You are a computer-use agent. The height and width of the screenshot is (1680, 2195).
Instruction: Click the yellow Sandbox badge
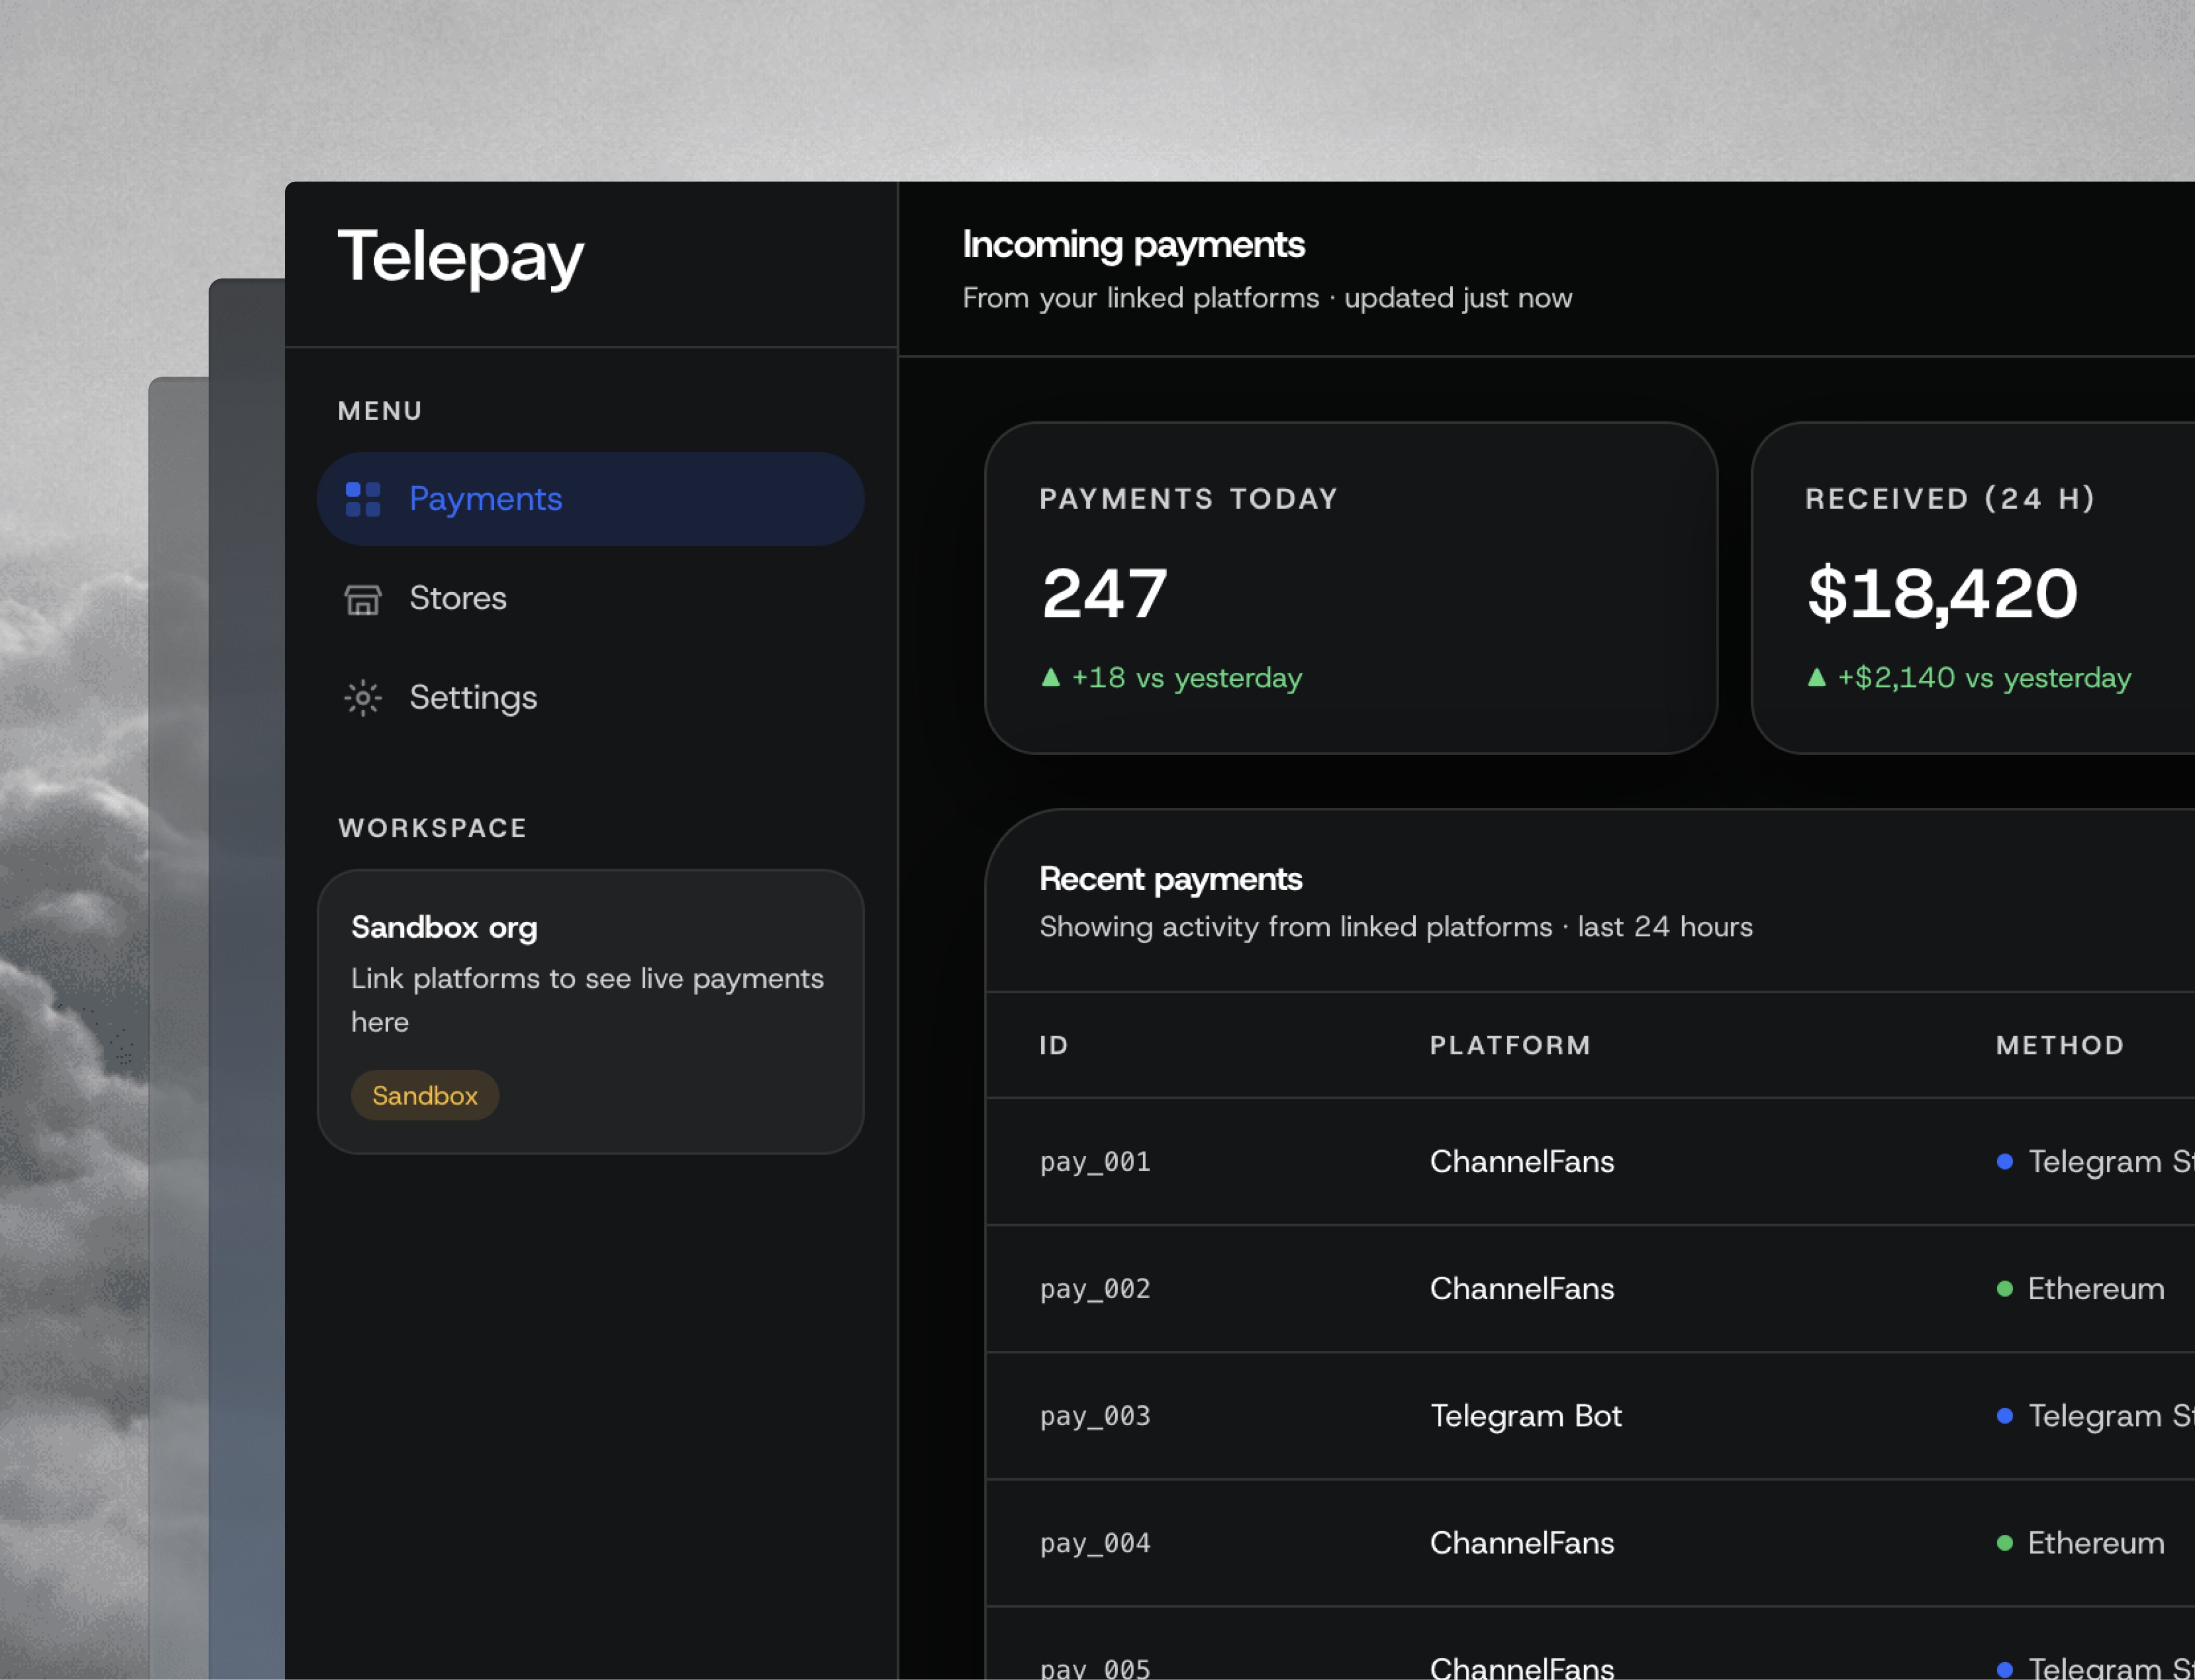tap(424, 1095)
